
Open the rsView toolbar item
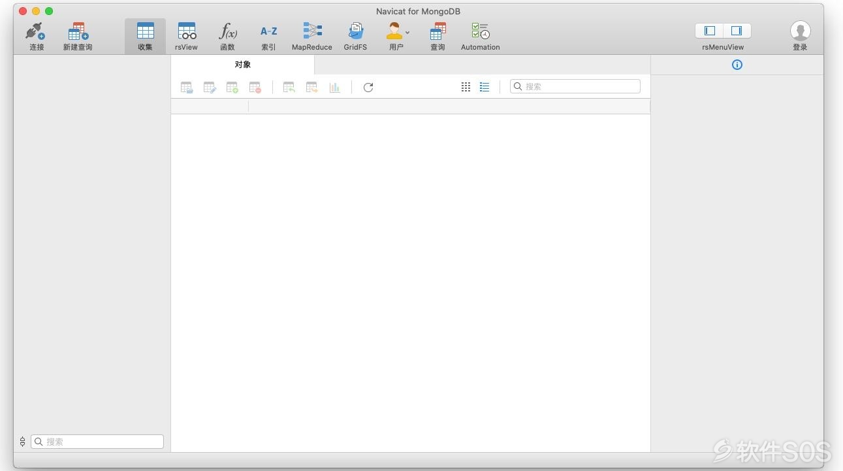pos(186,36)
